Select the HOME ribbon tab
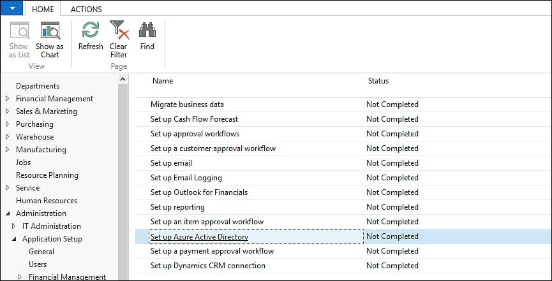The height and width of the screenshot is (281, 552). (43, 10)
